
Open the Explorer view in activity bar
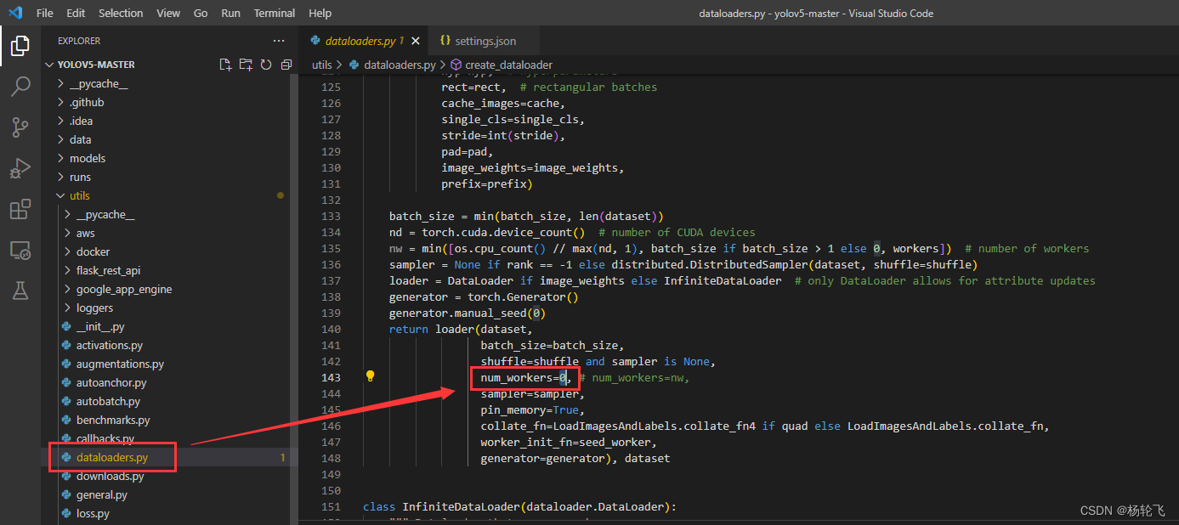click(x=20, y=46)
